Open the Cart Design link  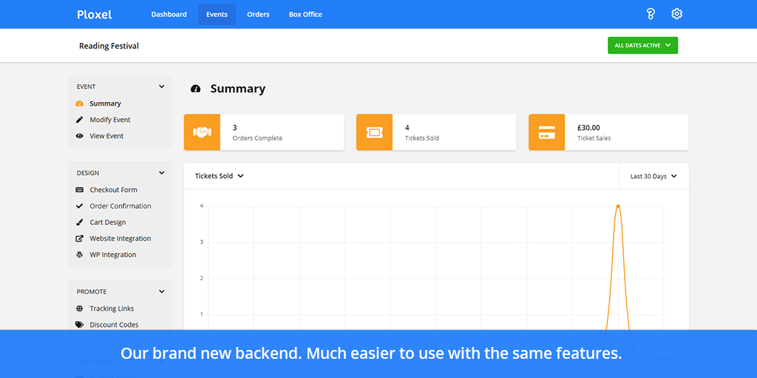[x=108, y=222]
